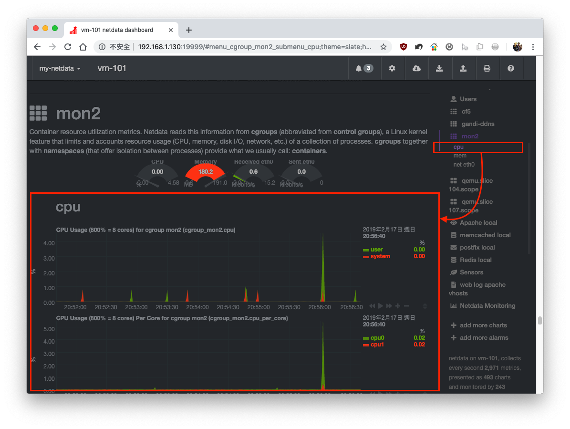
Task: Open the my-netdata dropdown menu
Action: click(x=59, y=68)
